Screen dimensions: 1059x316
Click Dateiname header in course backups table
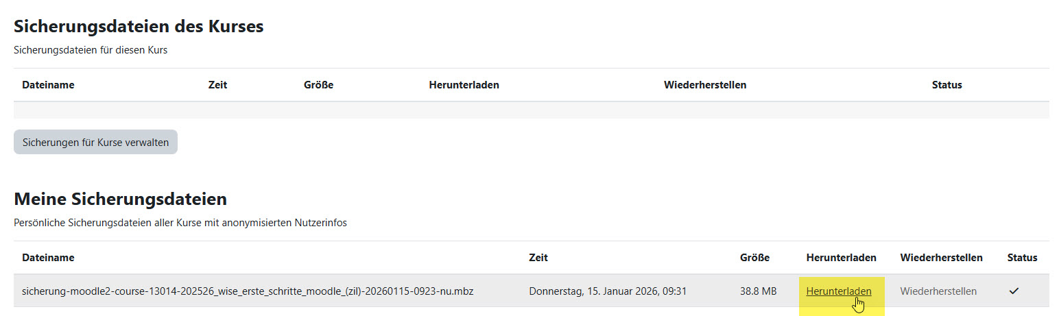(x=48, y=85)
